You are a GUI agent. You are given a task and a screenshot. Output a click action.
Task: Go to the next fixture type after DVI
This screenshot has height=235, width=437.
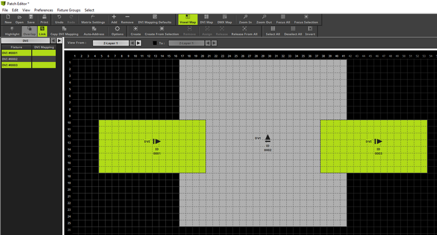pos(60,40)
